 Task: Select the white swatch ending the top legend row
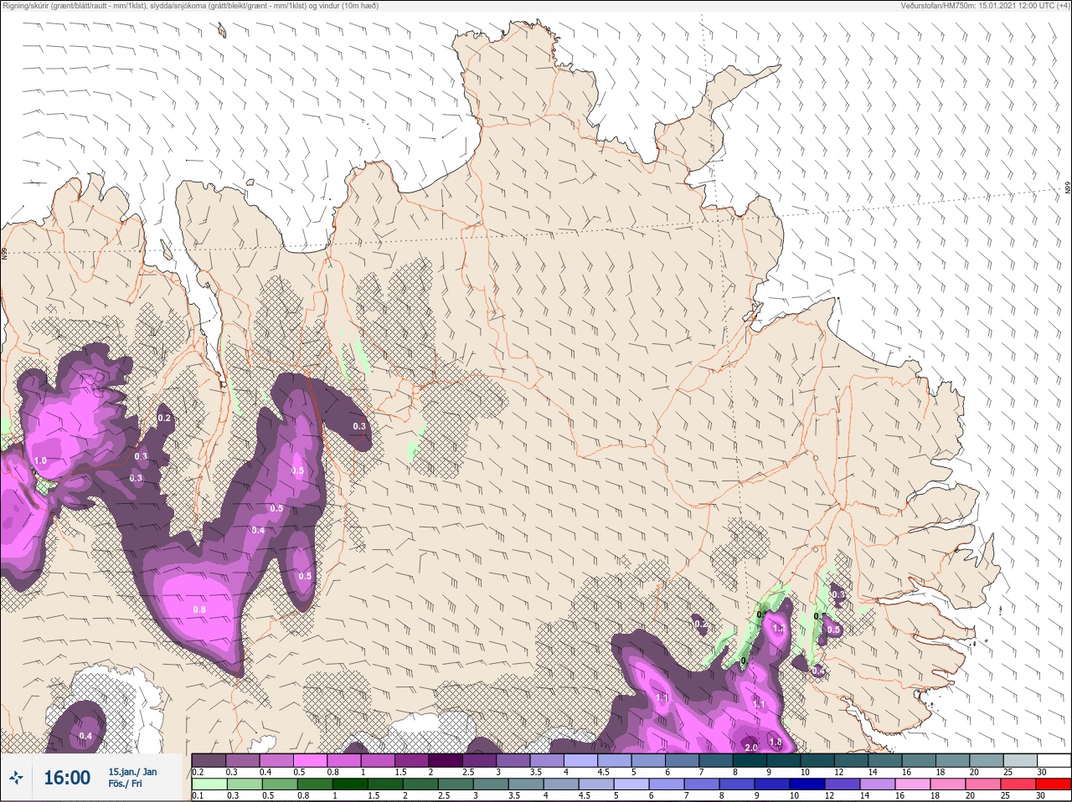pyautogui.click(x=1053, y=760)
